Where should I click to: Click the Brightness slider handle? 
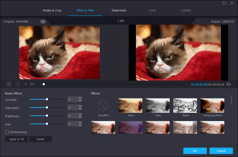click(x=47, y=115)
